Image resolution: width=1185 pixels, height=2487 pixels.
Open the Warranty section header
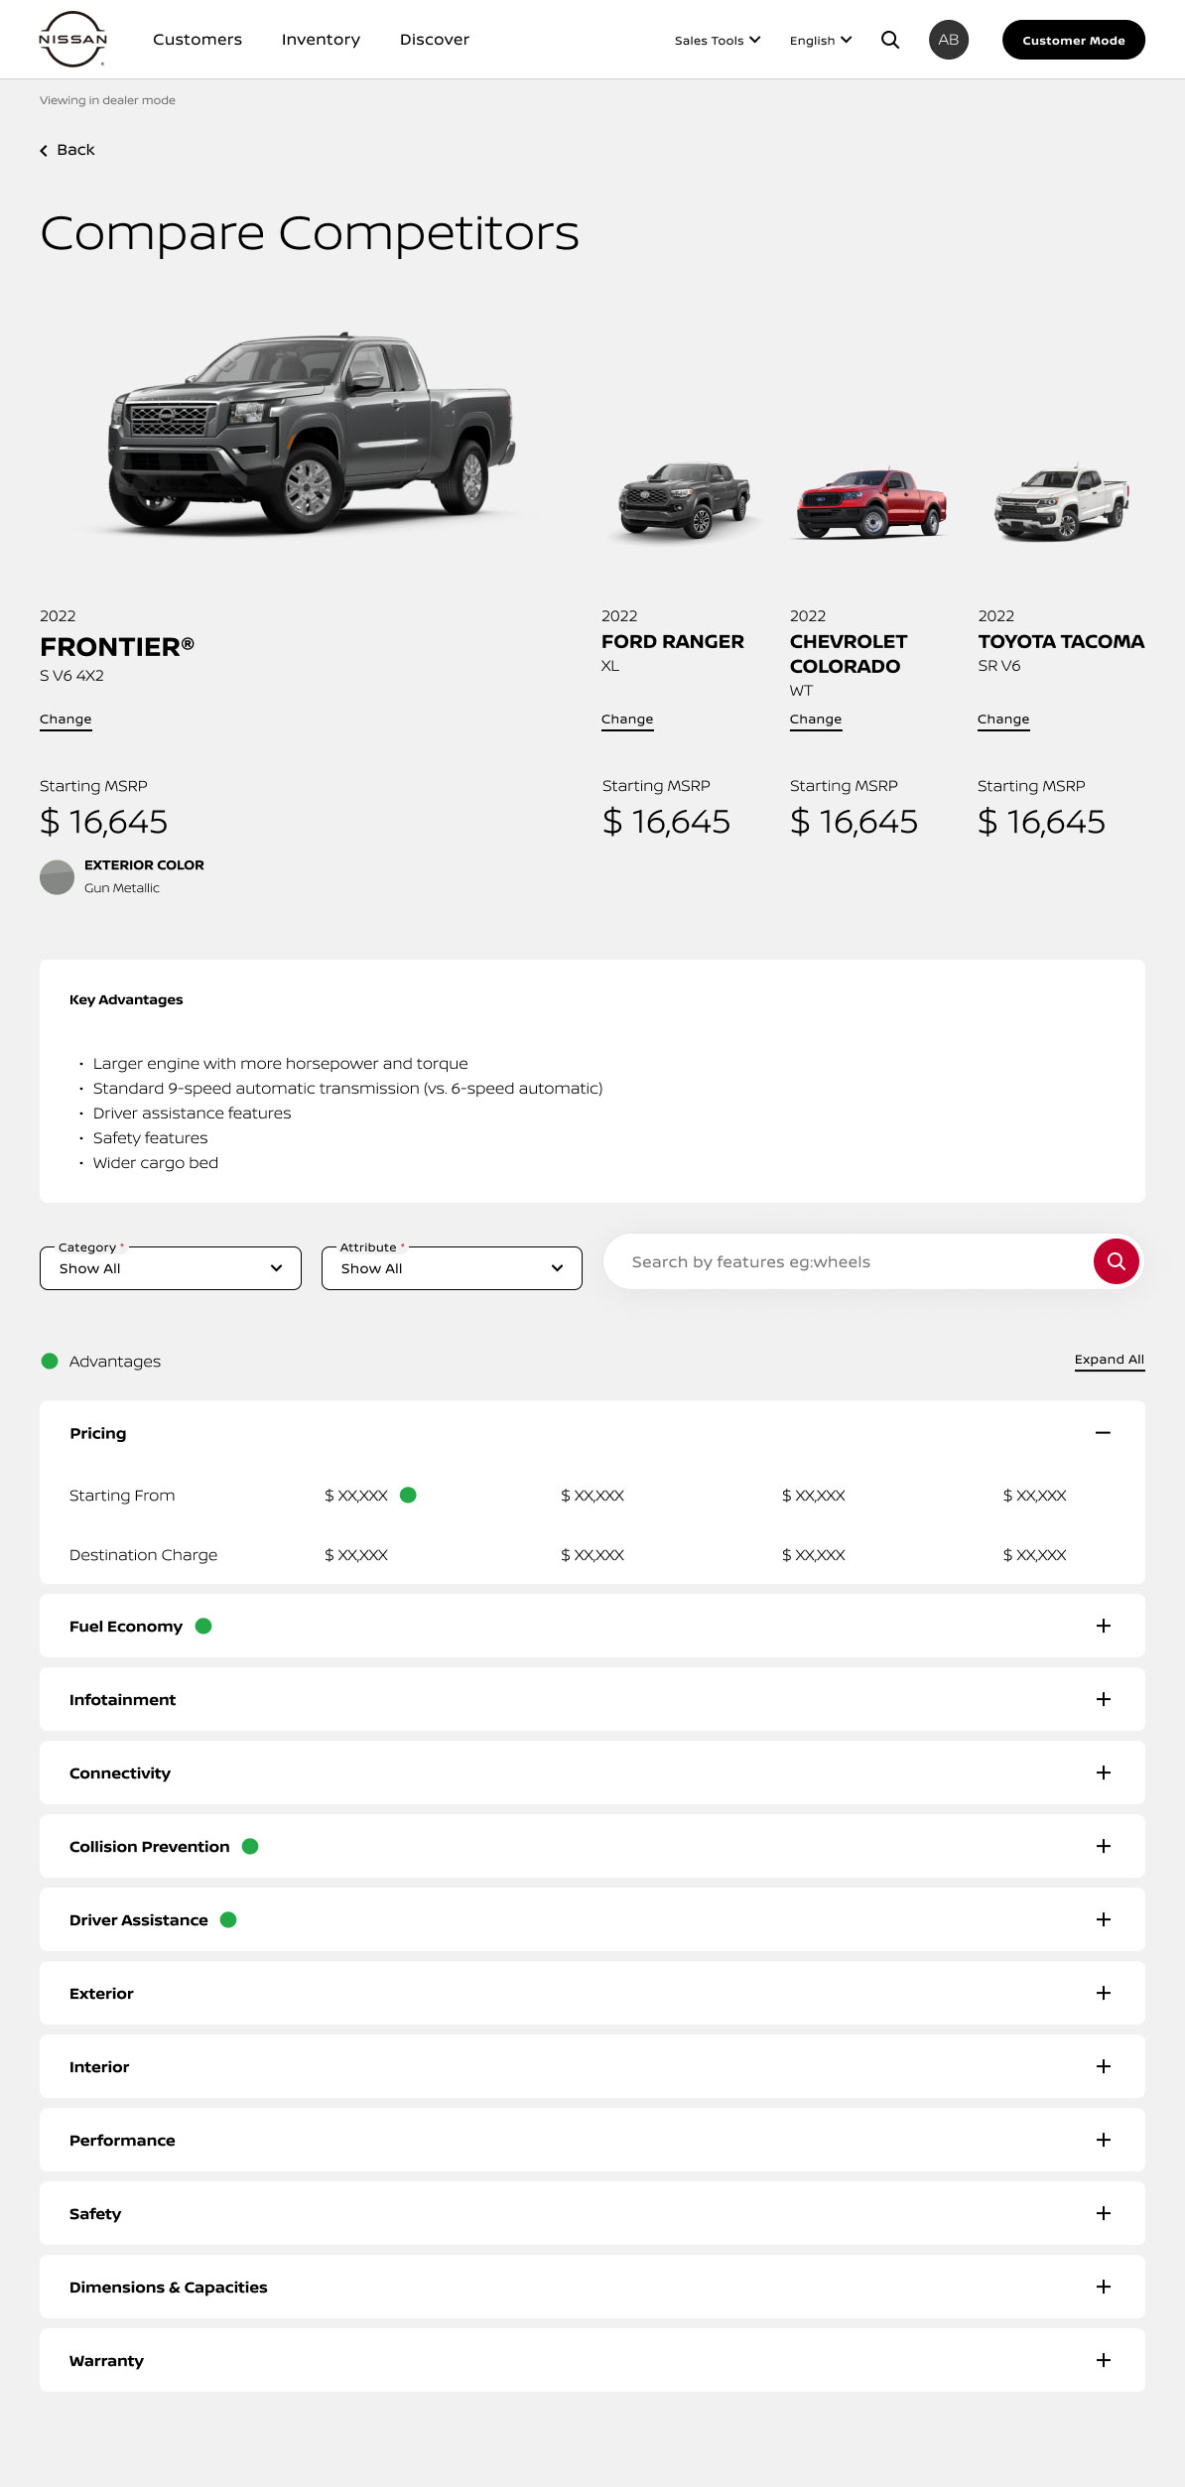click(592, 2360)
